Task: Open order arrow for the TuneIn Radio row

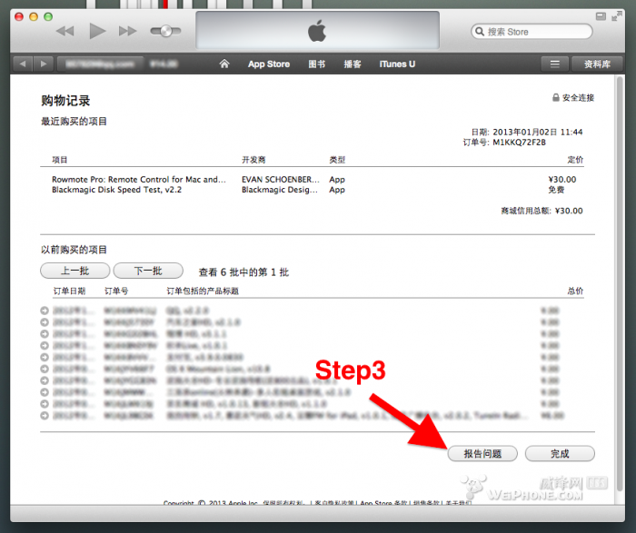Action: [45, 416]
